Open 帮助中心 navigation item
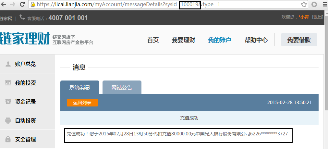328x149 pixels. [x=256, y=40]
